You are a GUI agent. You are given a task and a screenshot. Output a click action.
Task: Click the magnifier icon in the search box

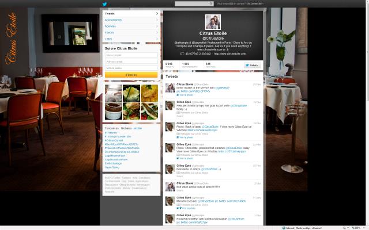click(x=211, y=3)
